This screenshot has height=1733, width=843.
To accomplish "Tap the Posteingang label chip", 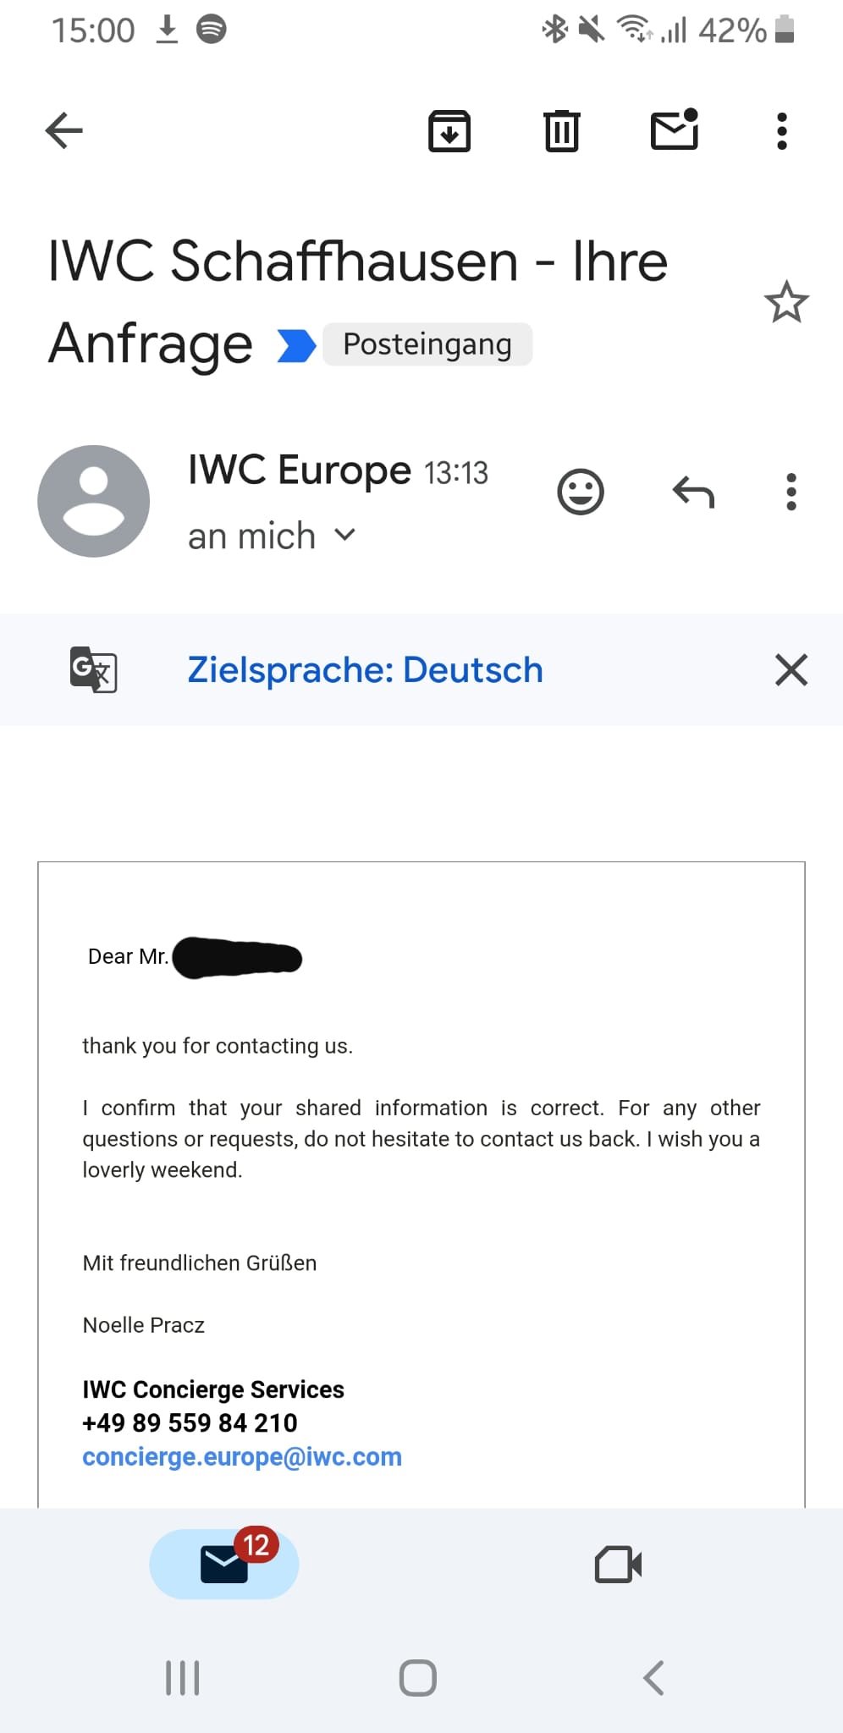I will pyautogui.click(x=427, y=344).
